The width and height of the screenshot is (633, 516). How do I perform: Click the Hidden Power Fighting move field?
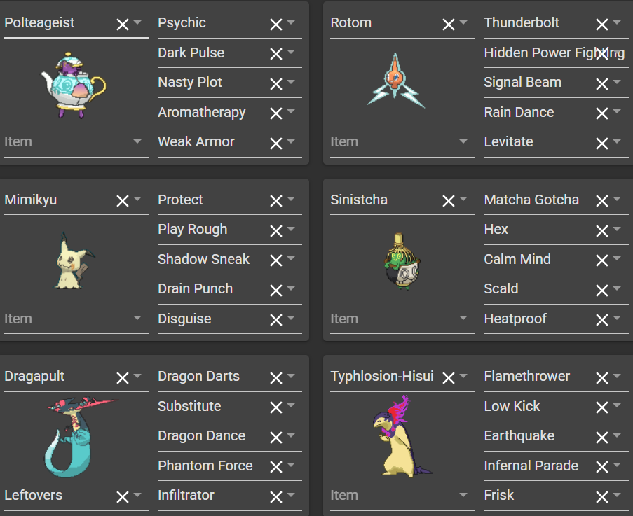556,53
